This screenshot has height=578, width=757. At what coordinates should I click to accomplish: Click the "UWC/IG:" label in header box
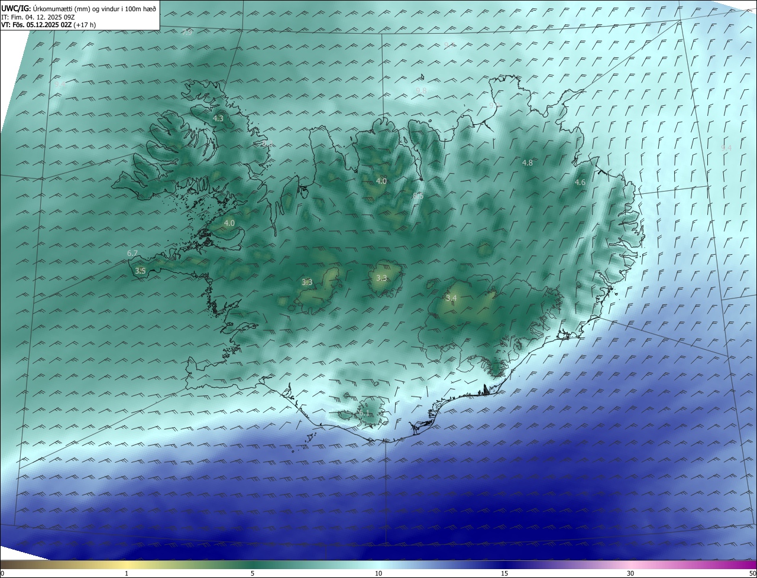click(x=16, y=9)
